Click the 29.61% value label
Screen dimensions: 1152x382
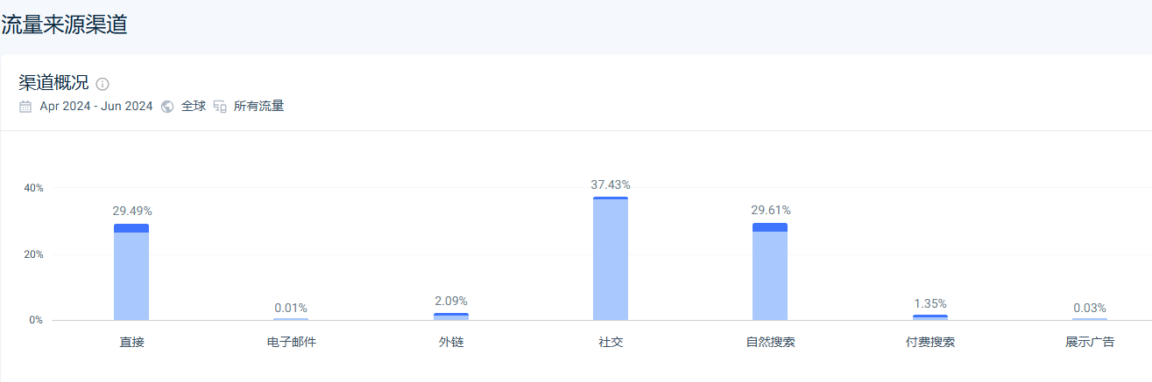[770, 210]
